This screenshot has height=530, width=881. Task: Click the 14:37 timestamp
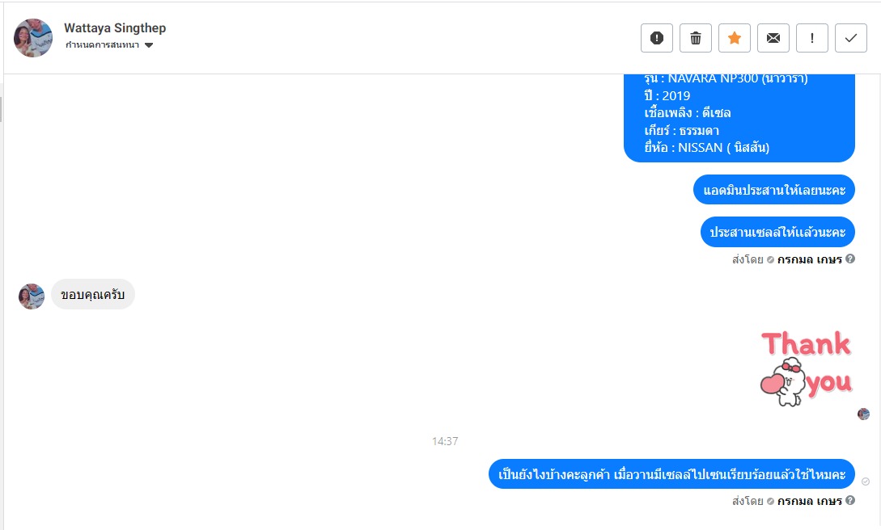[x=445, y=441]
